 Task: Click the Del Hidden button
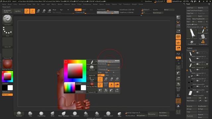tap(164, 113)
